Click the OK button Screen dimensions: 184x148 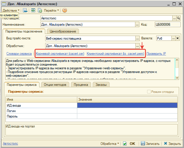point(132,143)
